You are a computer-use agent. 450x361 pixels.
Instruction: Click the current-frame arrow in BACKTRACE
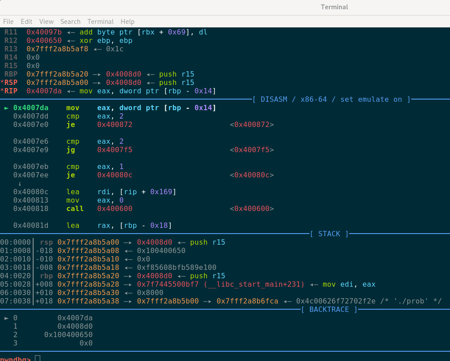(x=7, y=318)
